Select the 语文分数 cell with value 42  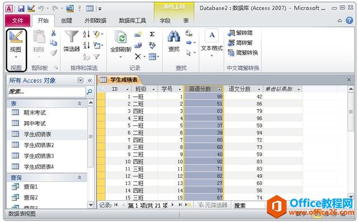pos(243,97)
